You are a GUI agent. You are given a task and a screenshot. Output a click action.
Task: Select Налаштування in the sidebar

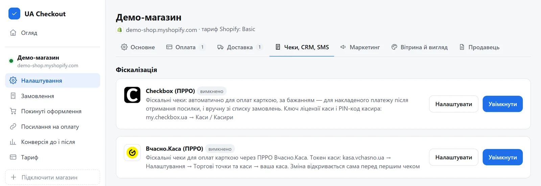tap(52, 80)
